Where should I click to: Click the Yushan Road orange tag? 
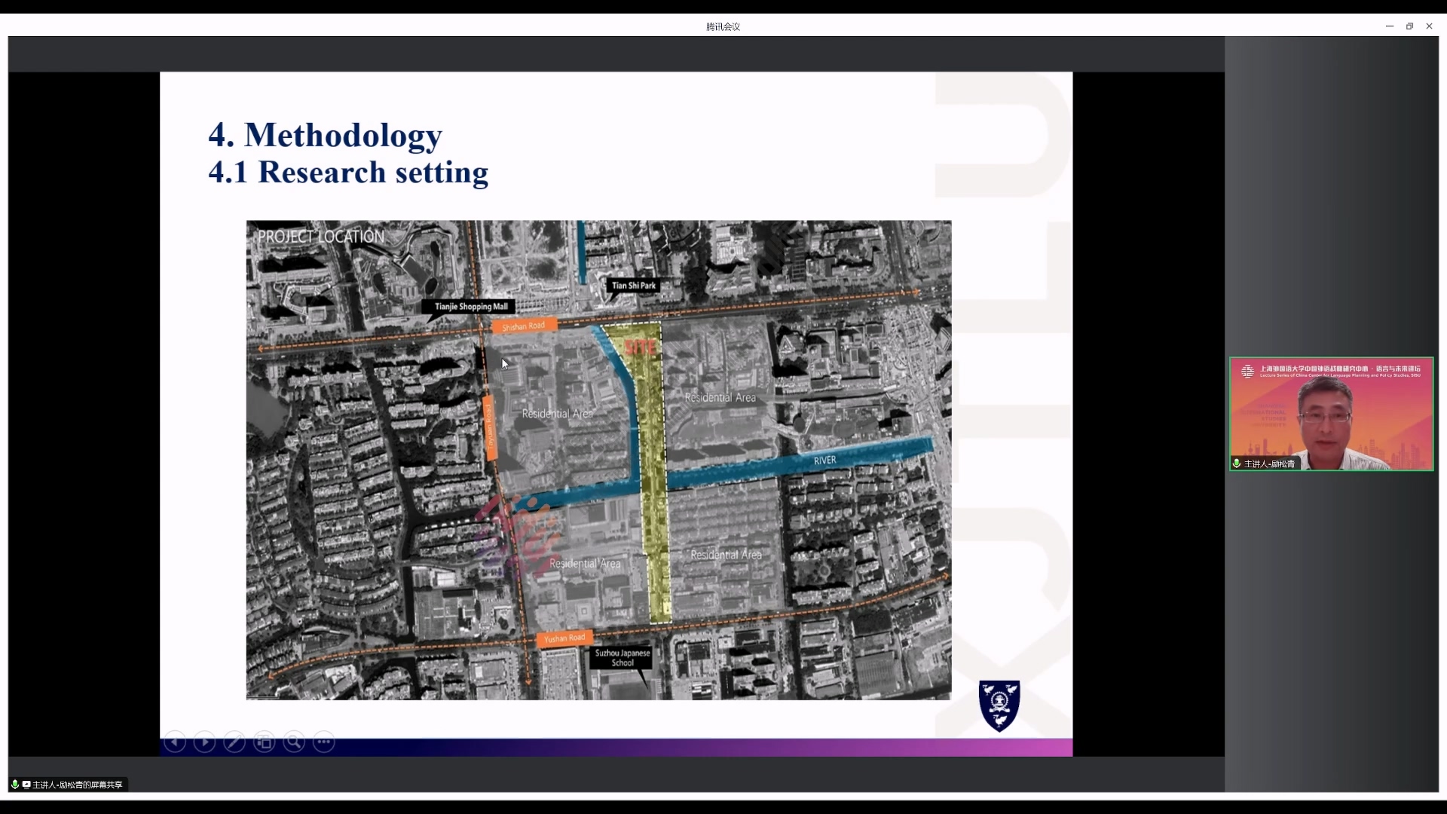click(564, 638)
